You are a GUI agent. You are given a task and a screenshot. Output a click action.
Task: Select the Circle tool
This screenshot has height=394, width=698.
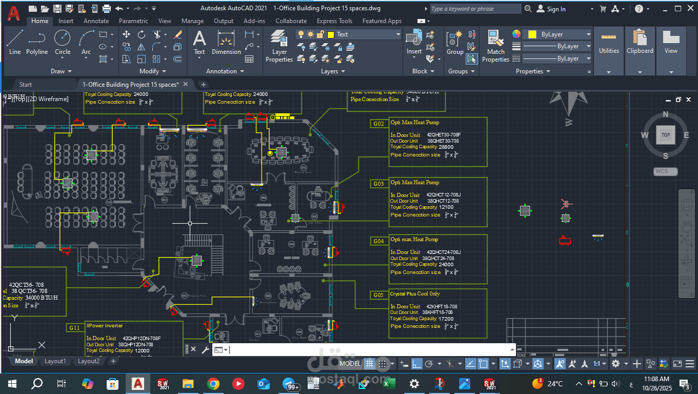(63, 42)
